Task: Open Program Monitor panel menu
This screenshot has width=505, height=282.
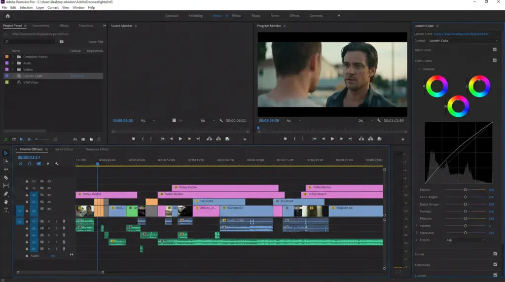Action: (285, 26)
